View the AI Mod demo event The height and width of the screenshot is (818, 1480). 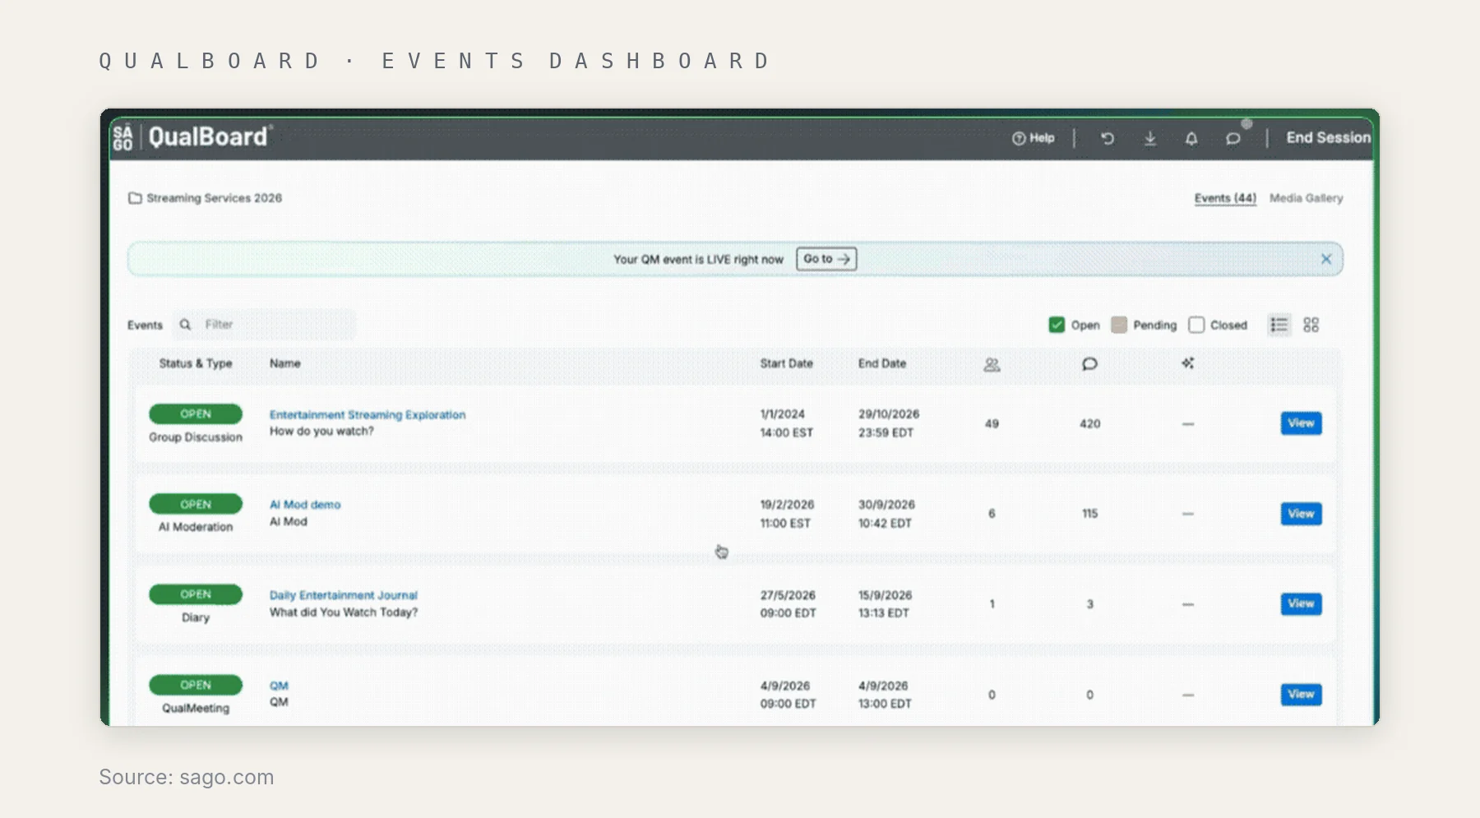(x=1301, y=514)
